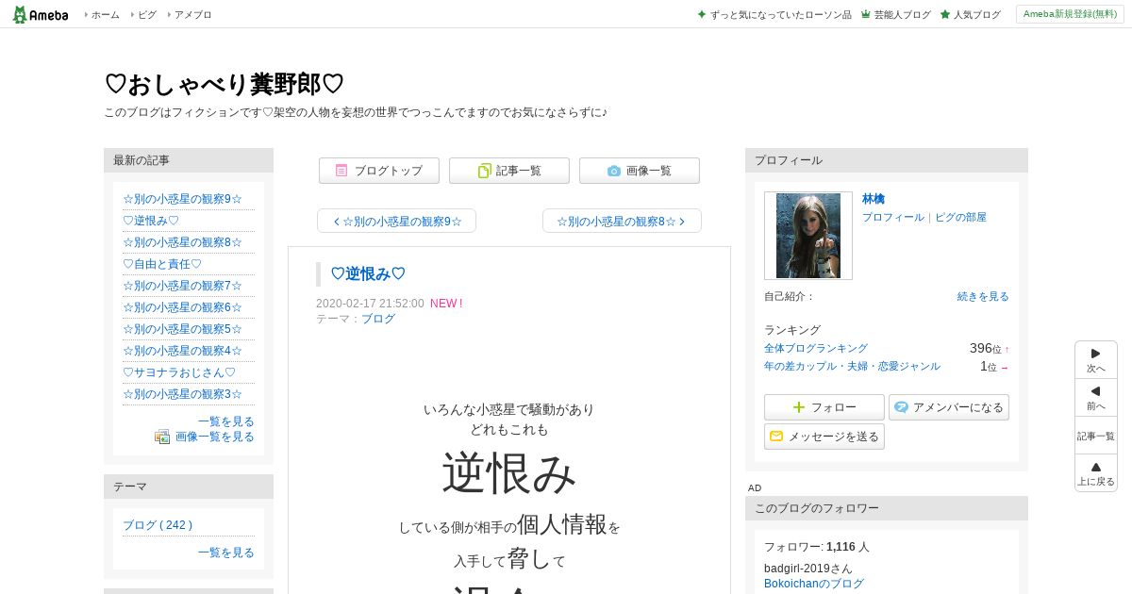Image resolution: width=1132 pixels, height=594 pixels.
Task: Open ブログ theme link under article date
Action: coord(378,319)
